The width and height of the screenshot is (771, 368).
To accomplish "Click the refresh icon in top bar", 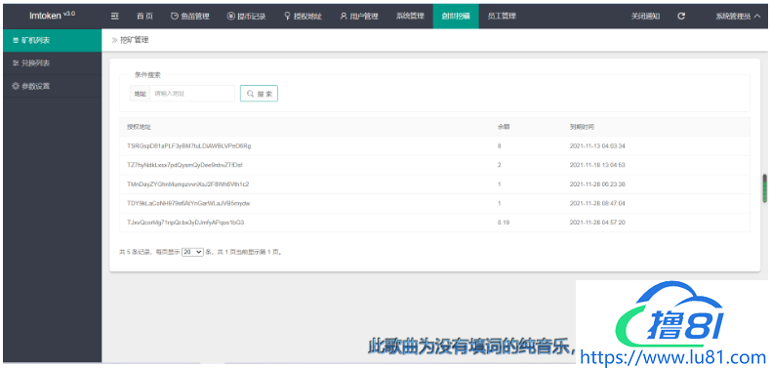I will 681,16.
